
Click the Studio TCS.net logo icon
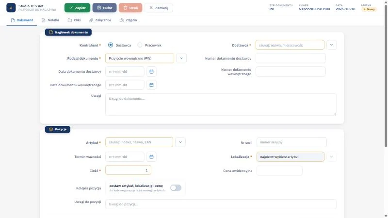coord(11,8)
